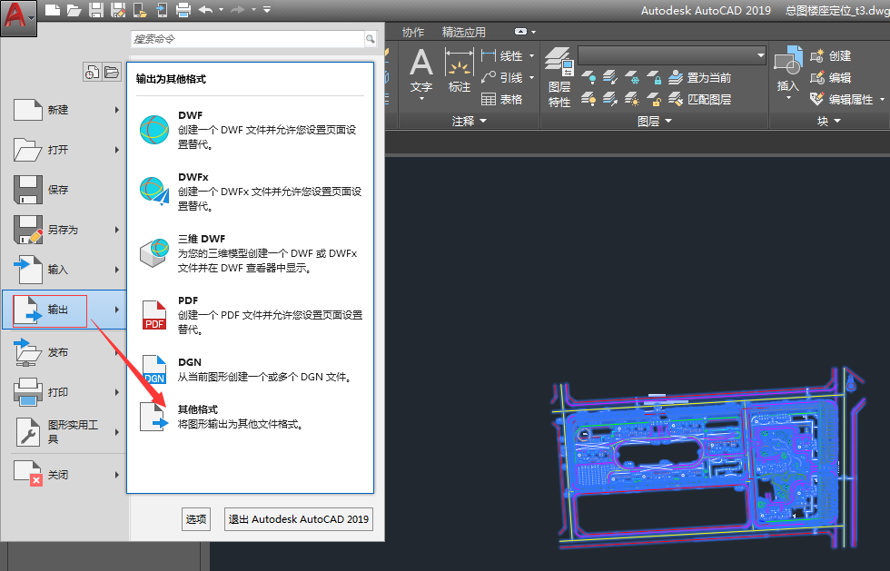Click the New drawing icon in quick access toolbar
The height and width of the screenshot is (571, 890).
click(x=53, y=10)
